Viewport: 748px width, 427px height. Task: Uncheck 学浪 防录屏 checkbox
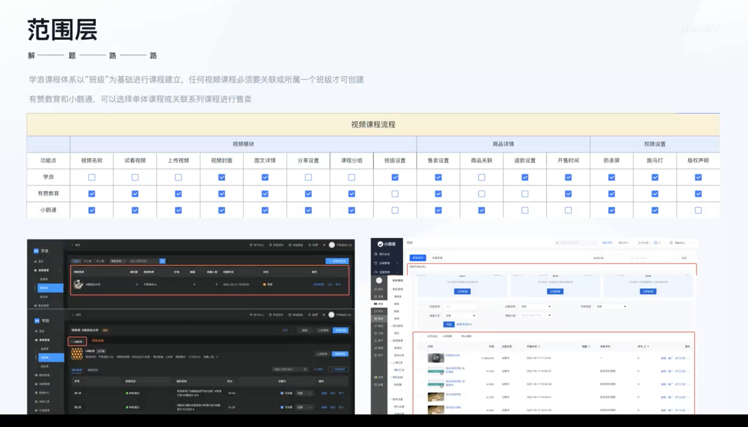pos(611,177)
